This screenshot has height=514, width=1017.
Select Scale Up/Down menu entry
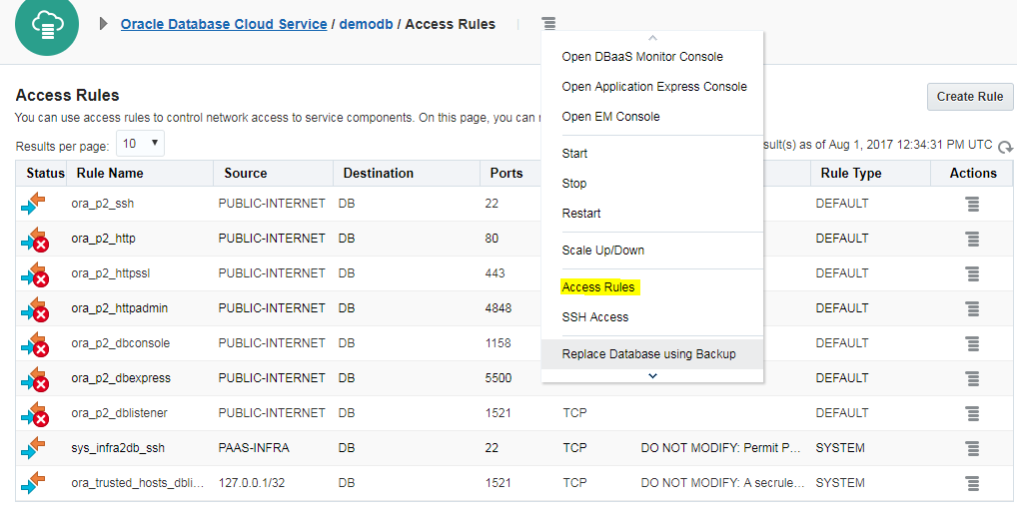(602, 251)
